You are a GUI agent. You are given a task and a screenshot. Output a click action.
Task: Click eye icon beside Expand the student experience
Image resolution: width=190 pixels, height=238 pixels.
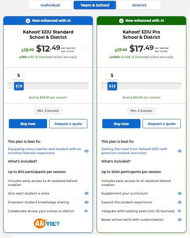click(180, 202)
